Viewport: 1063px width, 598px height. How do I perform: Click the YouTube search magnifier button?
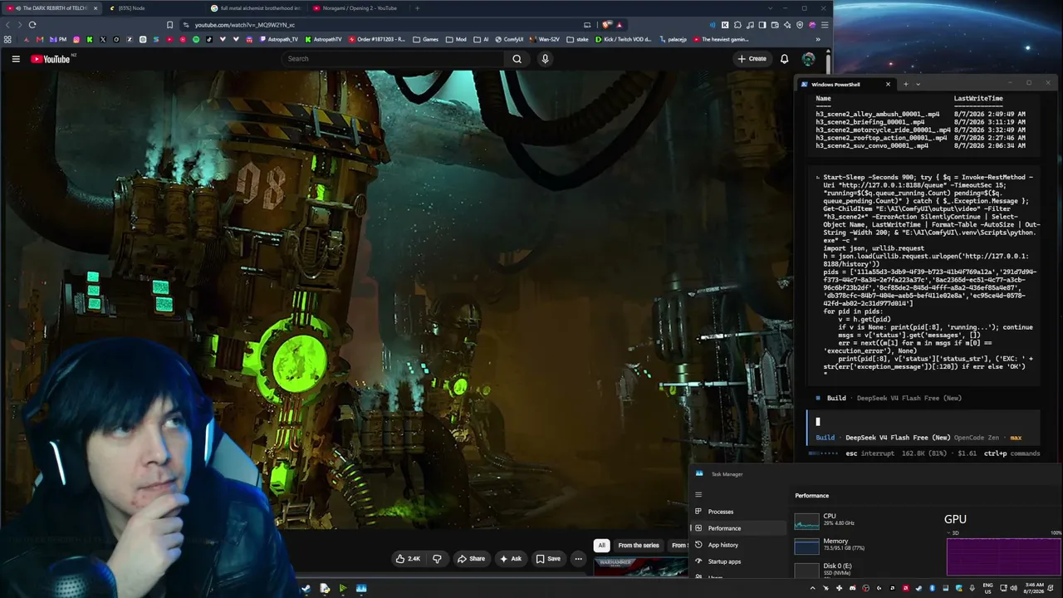pos(517,59)
